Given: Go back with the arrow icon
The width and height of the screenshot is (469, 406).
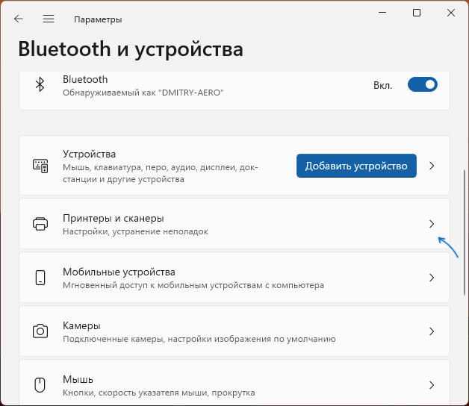Looking at the screenshot, I should tap(19, 19).
